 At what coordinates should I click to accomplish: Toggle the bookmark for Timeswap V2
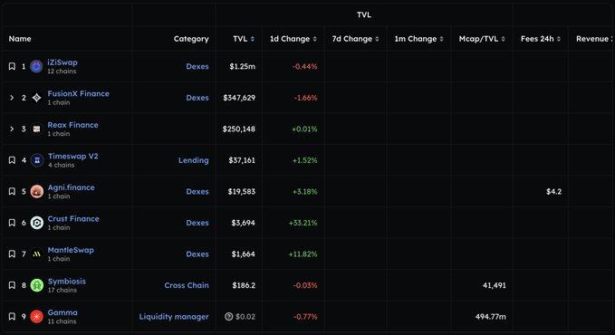12,160
